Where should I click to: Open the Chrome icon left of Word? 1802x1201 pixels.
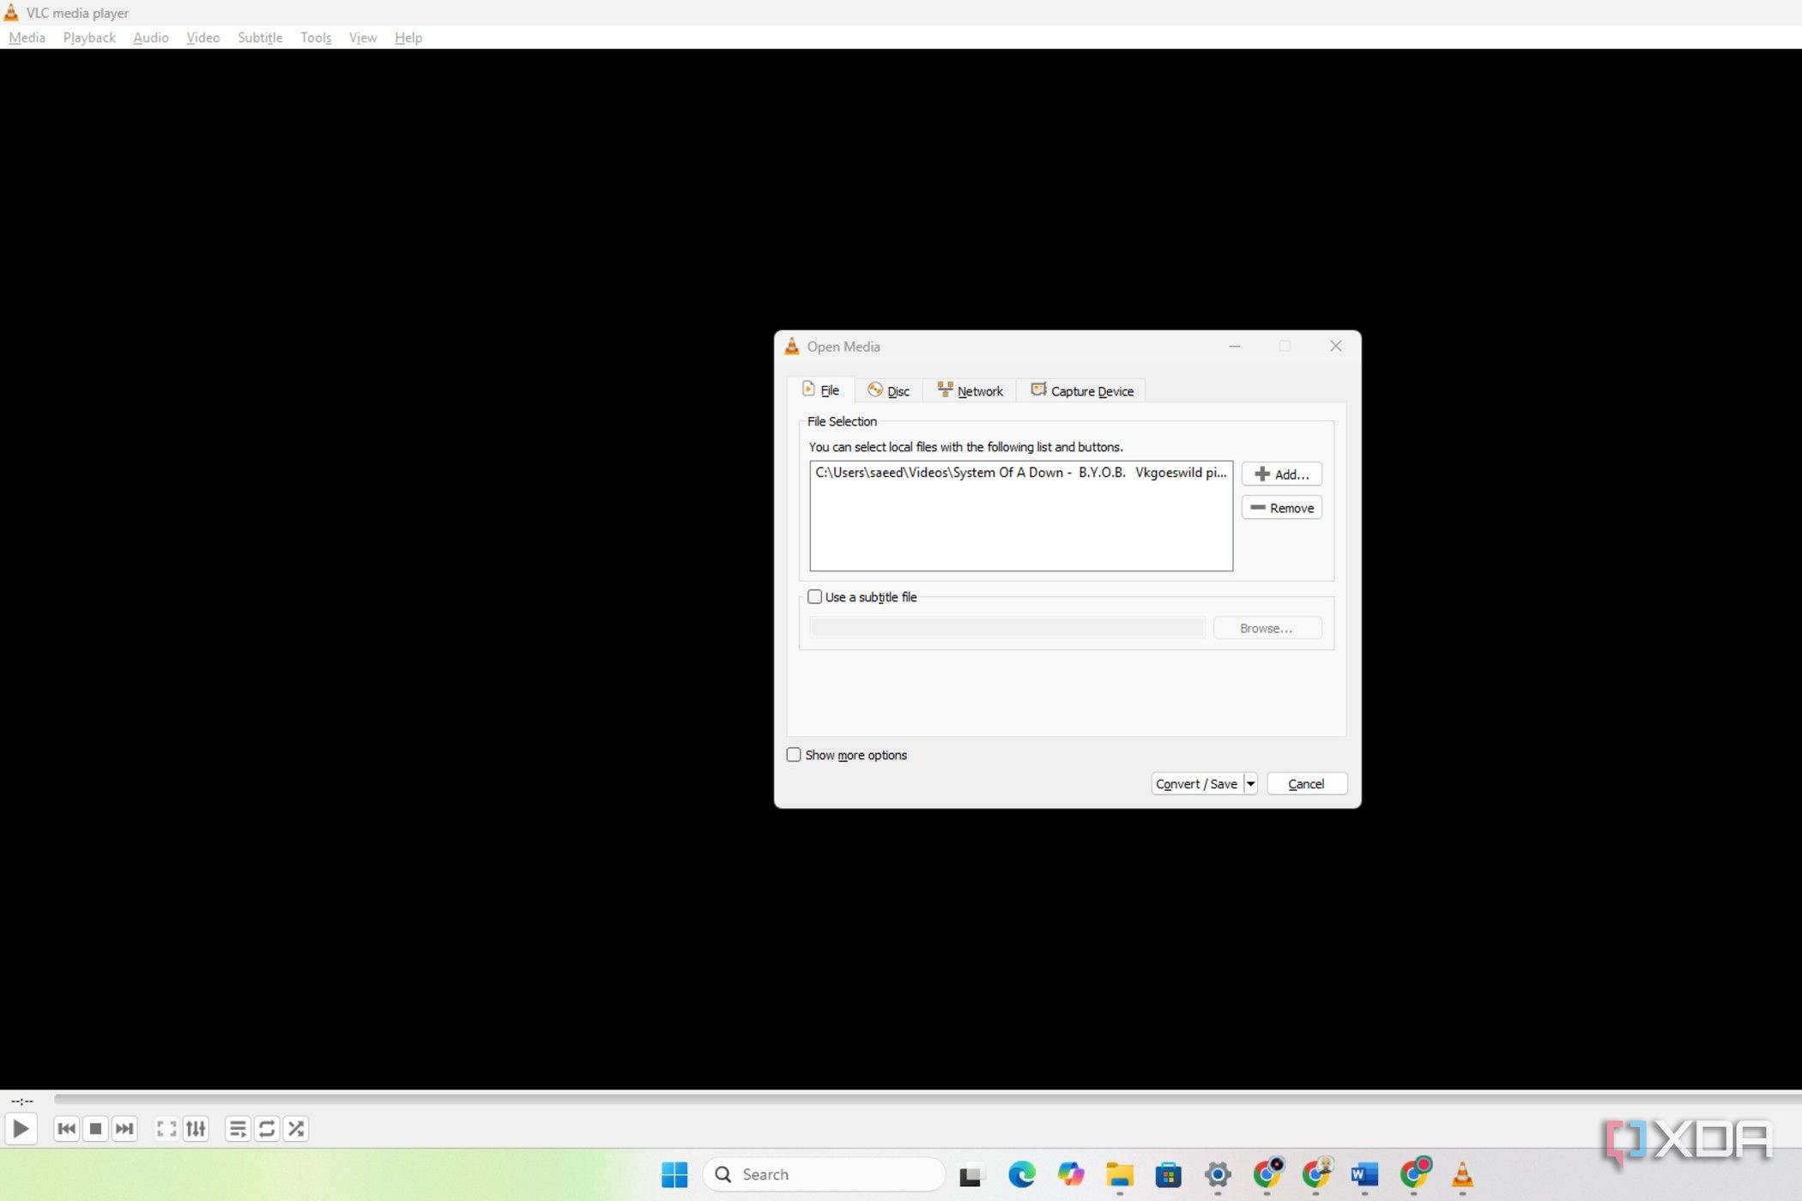[1316, 1174]
